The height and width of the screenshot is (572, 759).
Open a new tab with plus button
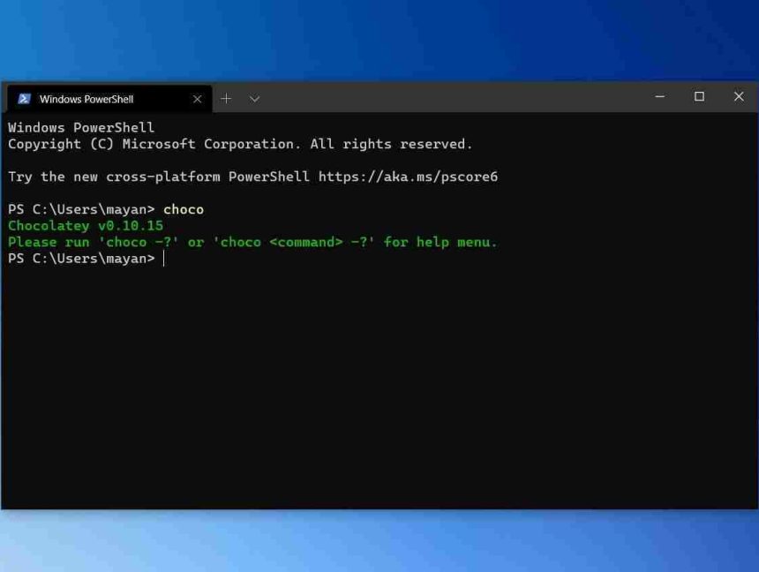coord(226,99)
